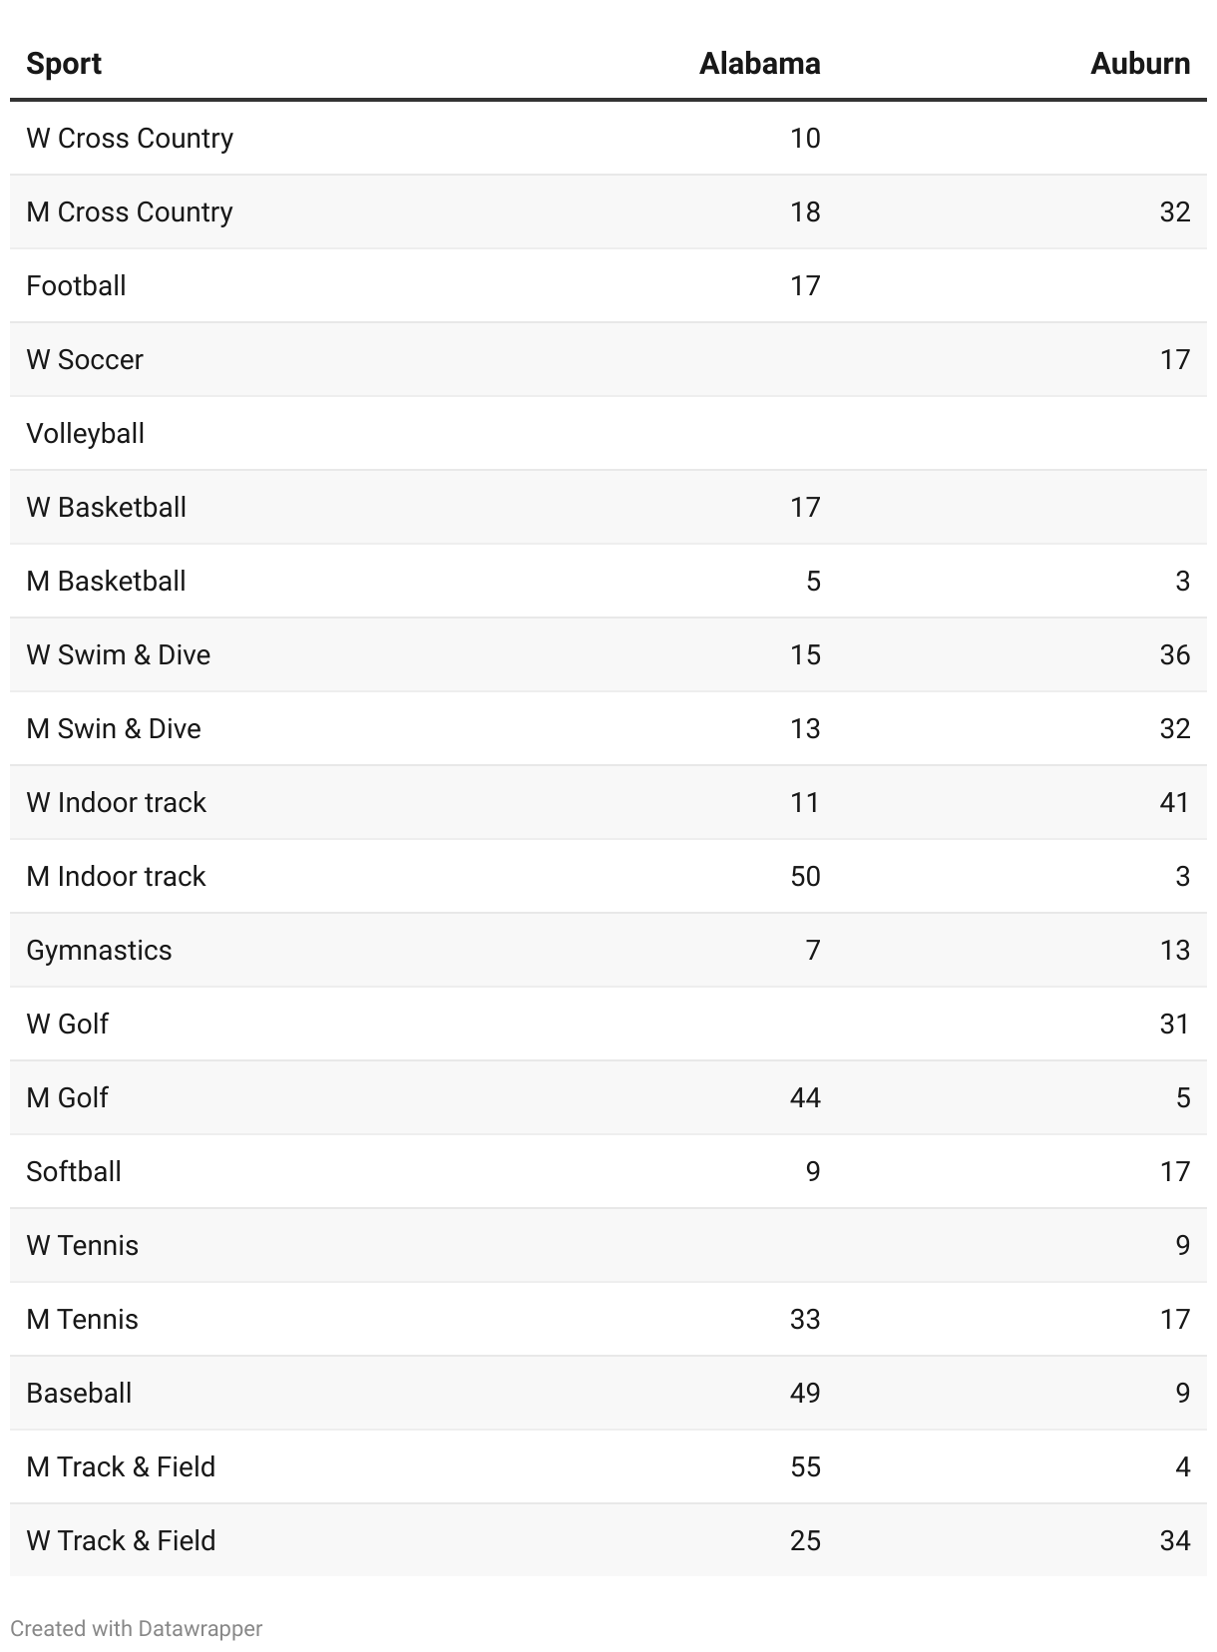
Task: Select the Football row label
Action: pos(76,285)
